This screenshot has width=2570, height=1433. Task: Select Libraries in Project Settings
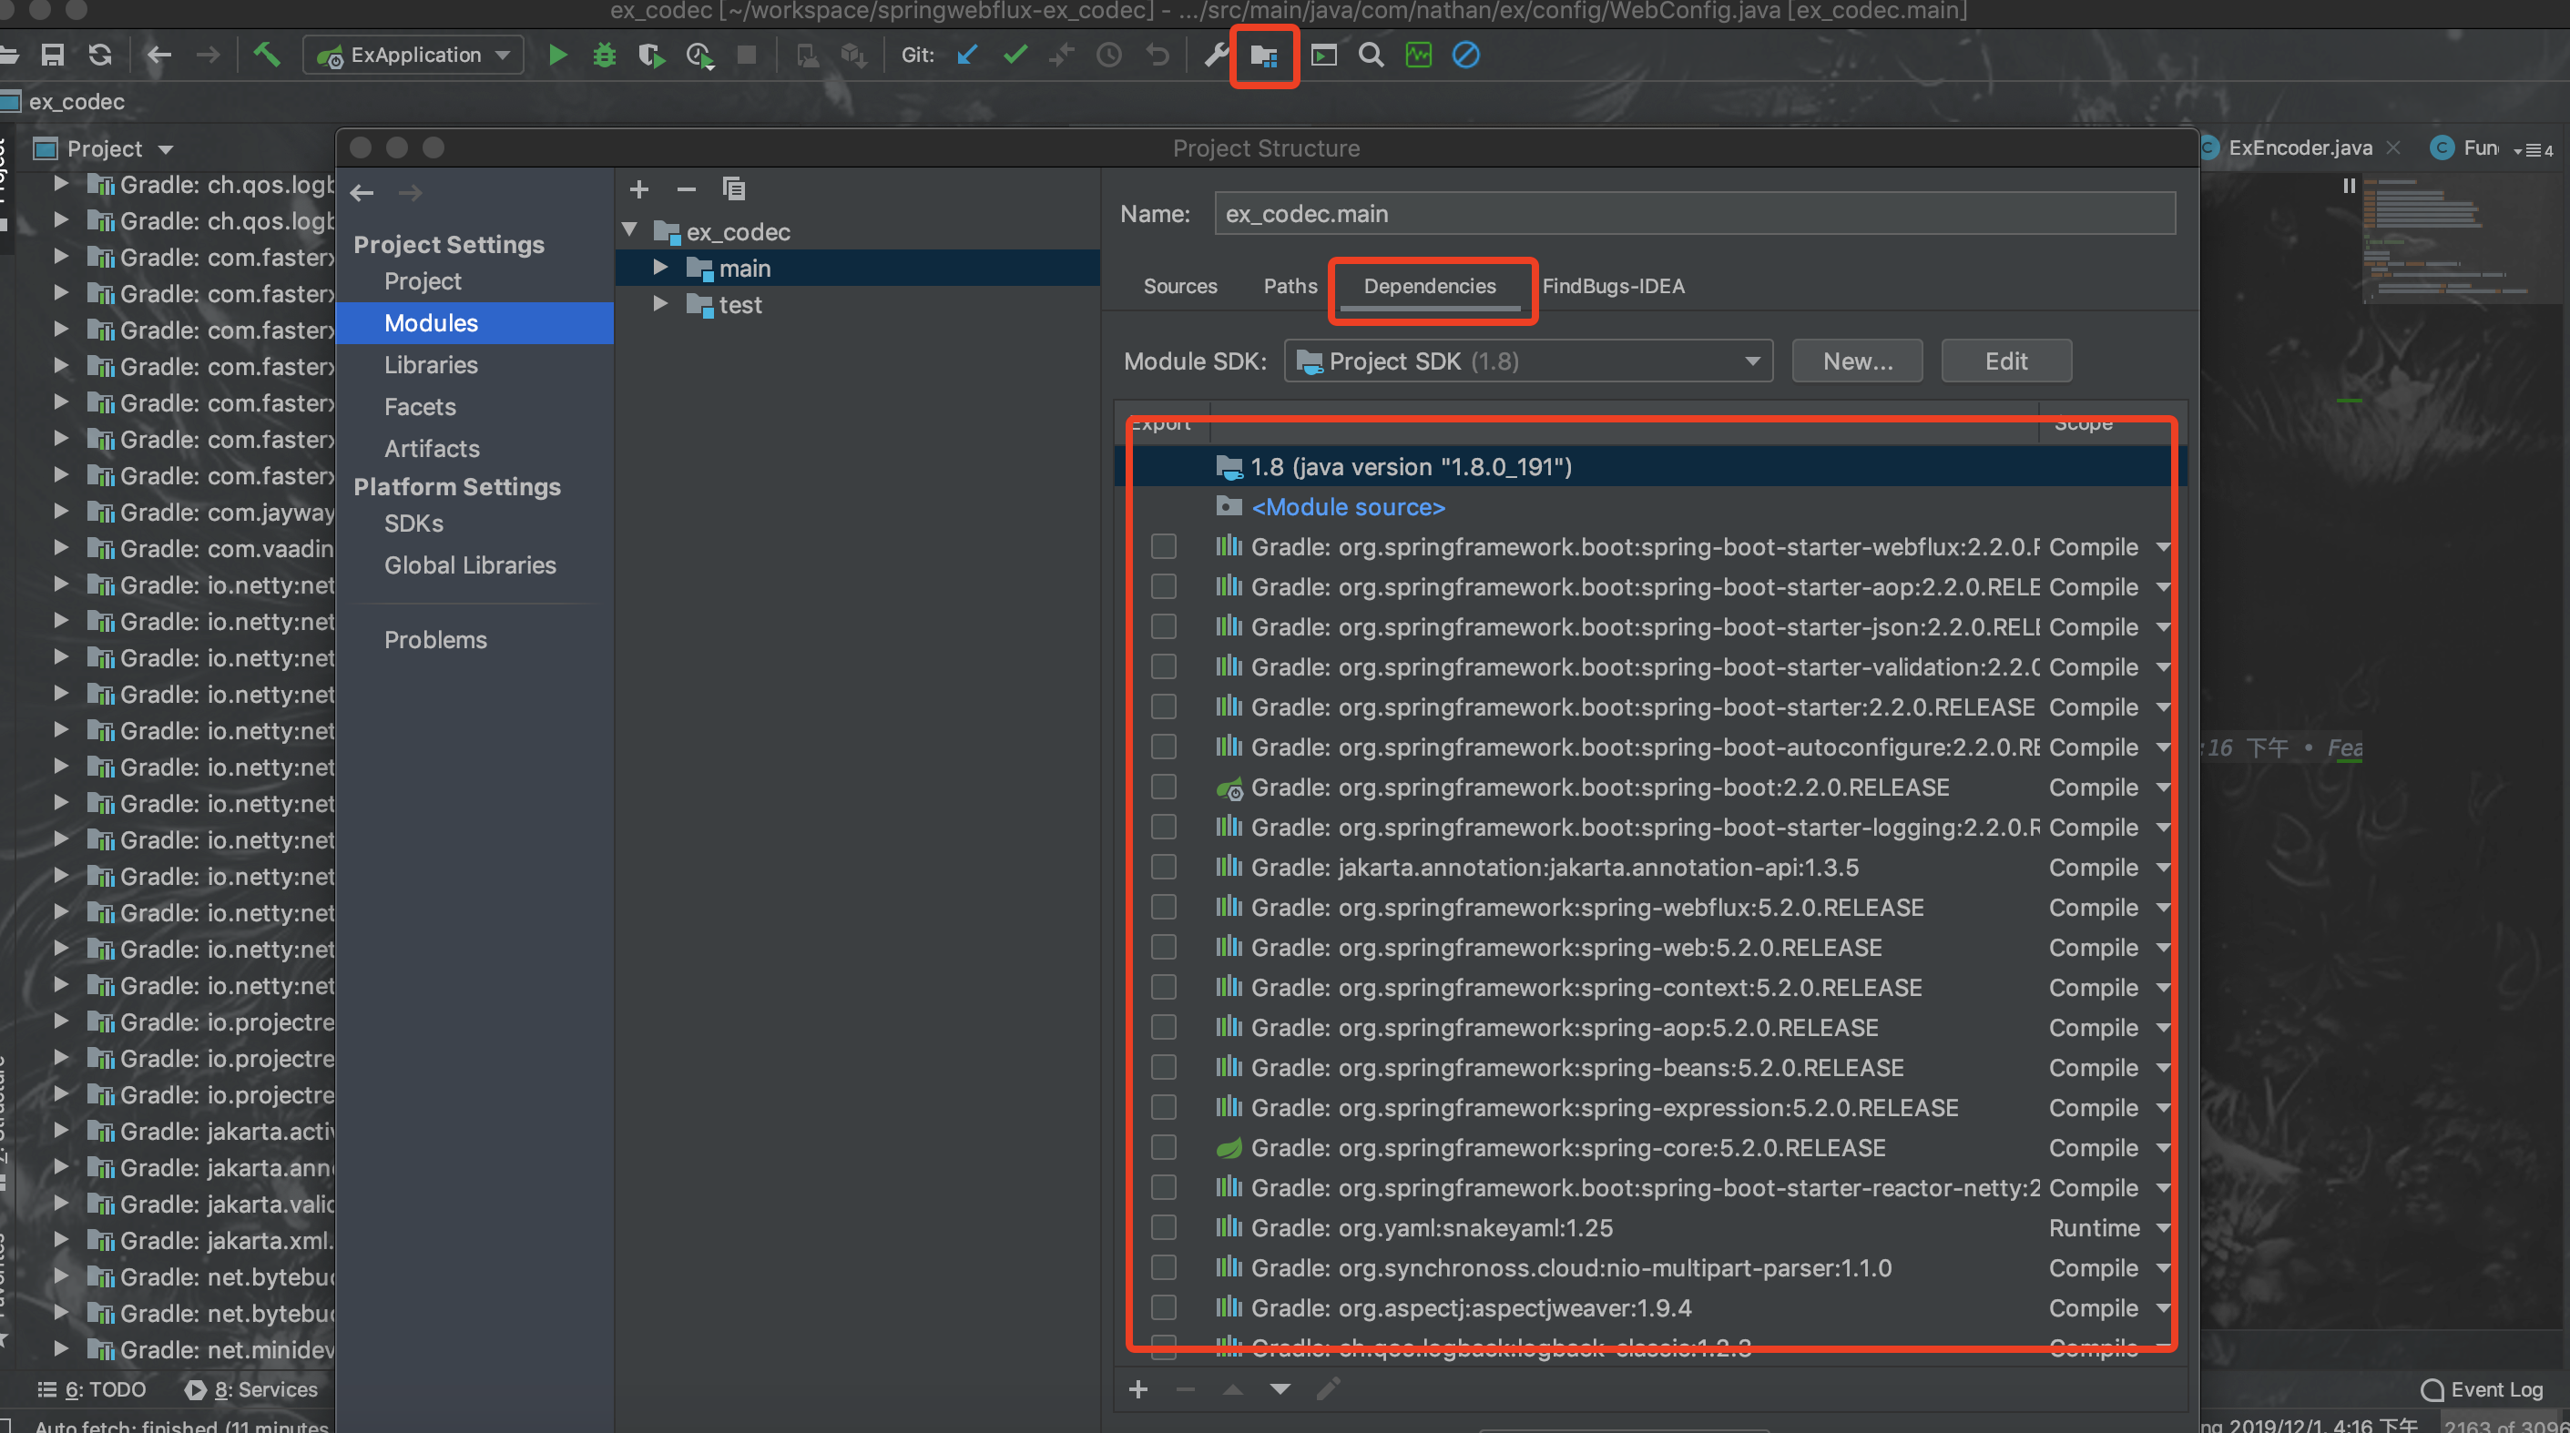pyautogui.click(x=430, y=365)
